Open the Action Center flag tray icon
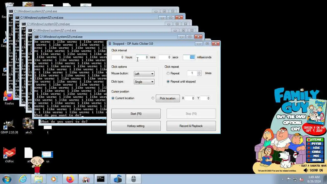Viewport: 327px width, 184px height. point(289,179)
